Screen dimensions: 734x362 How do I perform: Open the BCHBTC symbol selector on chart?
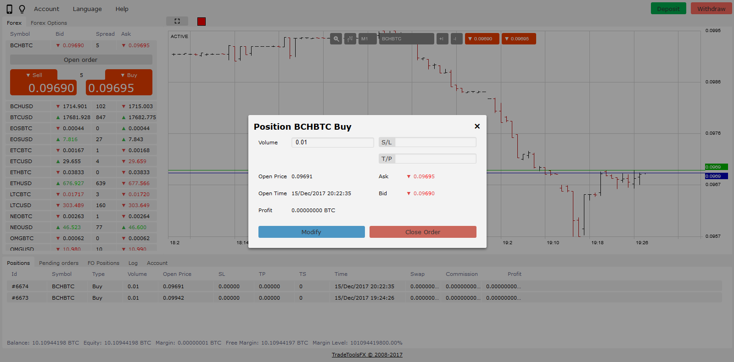click(406, 39)
